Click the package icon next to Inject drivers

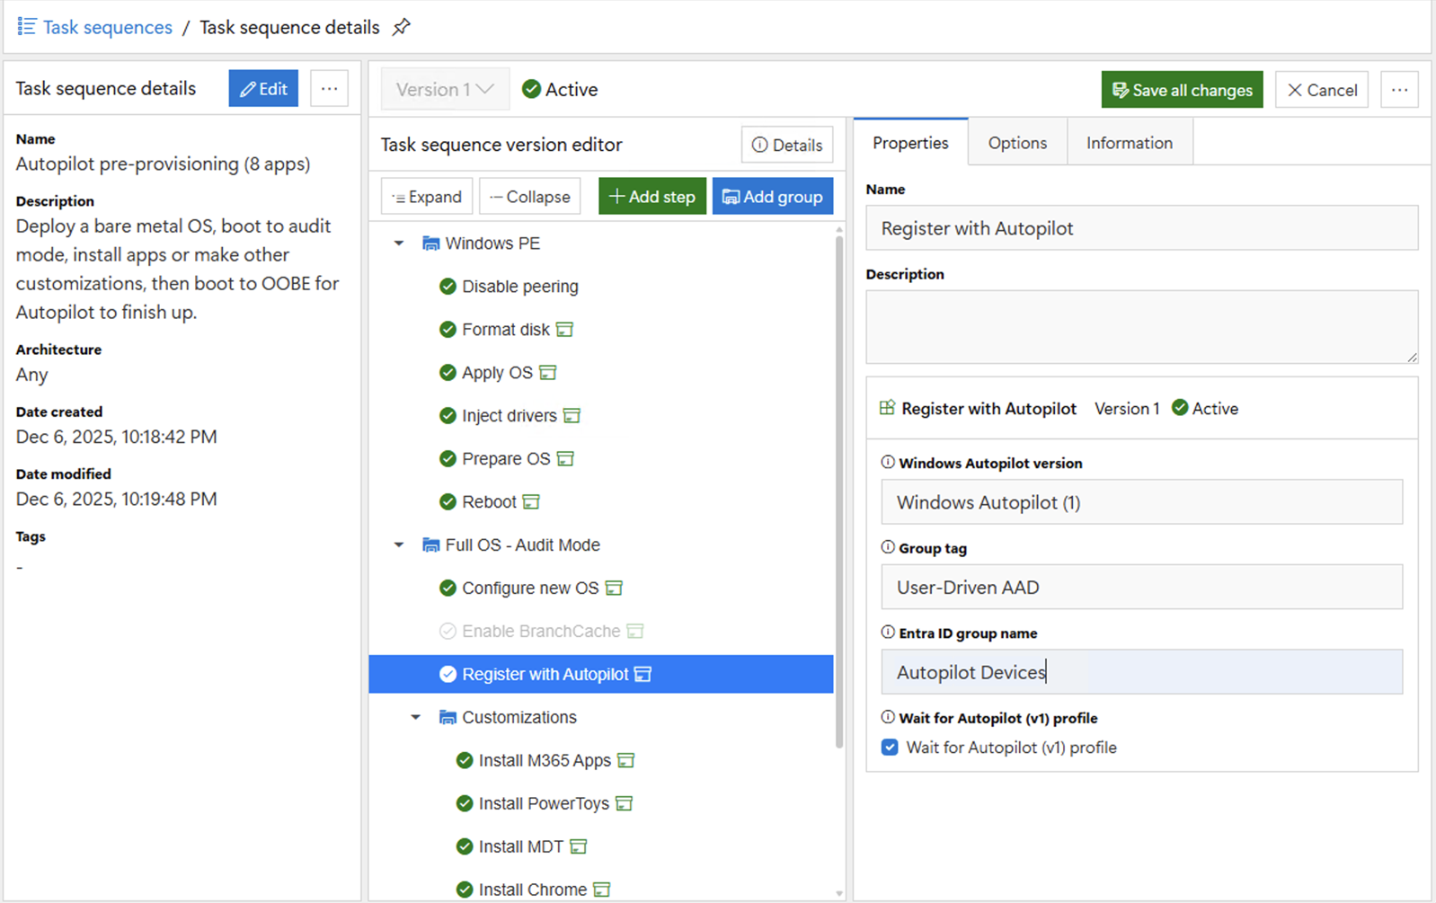(572, 416)
